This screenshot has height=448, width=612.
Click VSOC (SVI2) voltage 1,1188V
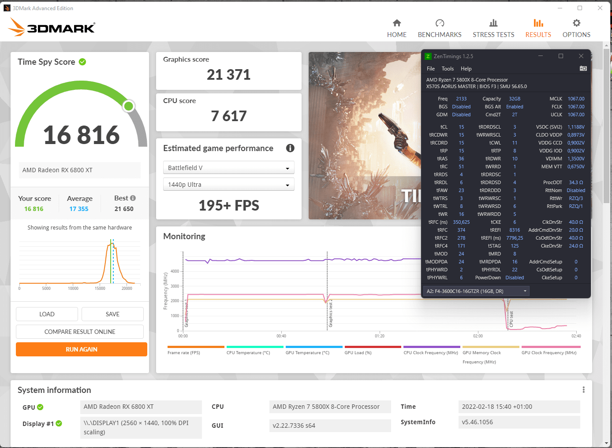point(576,127)
